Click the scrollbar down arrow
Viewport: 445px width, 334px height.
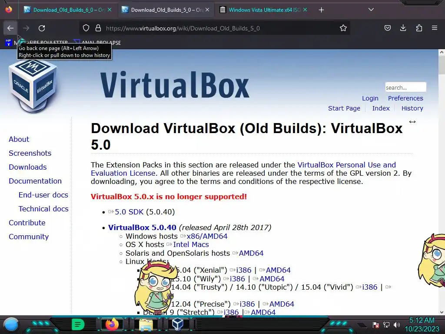(x=442, y=312)
